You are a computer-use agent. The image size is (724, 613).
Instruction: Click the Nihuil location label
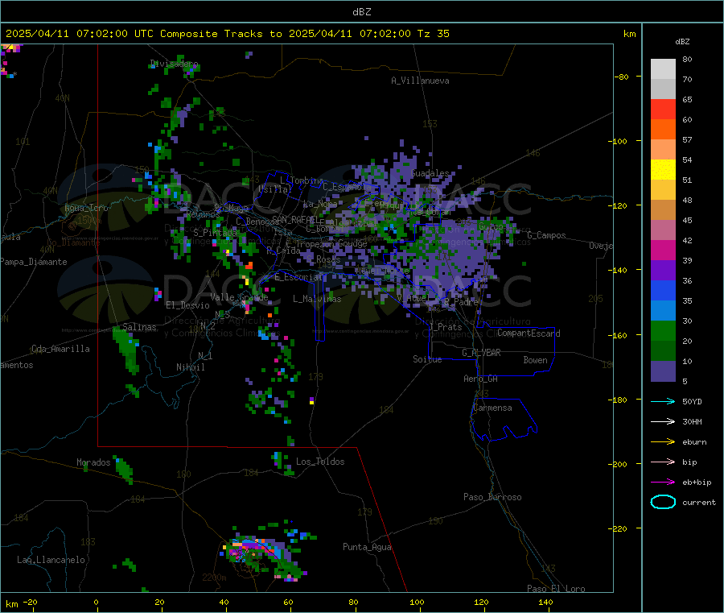click(x=190, y=367)
